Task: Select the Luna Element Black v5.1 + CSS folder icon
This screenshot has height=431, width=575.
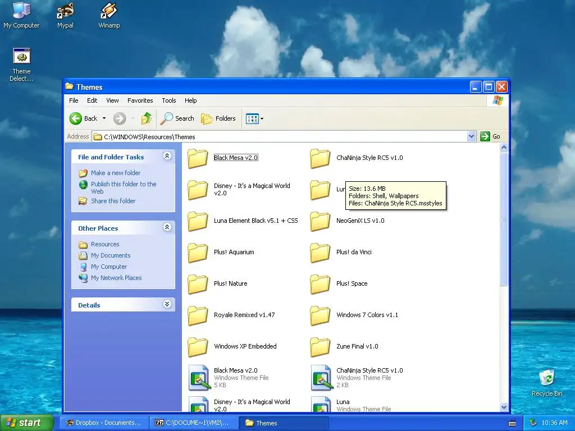Action: click(198, 221)
